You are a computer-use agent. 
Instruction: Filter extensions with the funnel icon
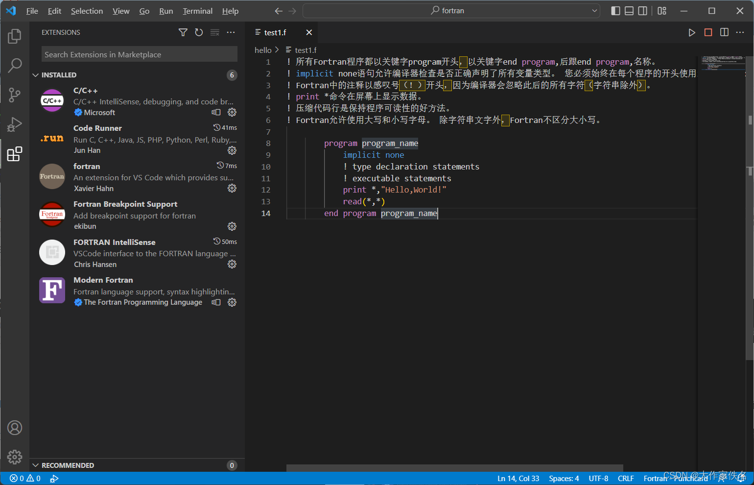(x=183, y=32)
